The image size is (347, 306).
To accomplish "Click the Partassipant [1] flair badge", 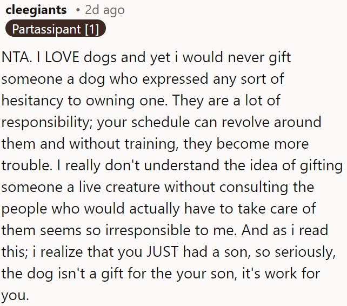I will tap(56, 29).
